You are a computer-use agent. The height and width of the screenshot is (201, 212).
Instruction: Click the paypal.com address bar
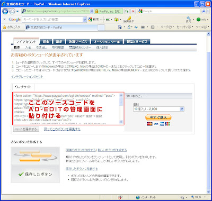coord(56,11)
